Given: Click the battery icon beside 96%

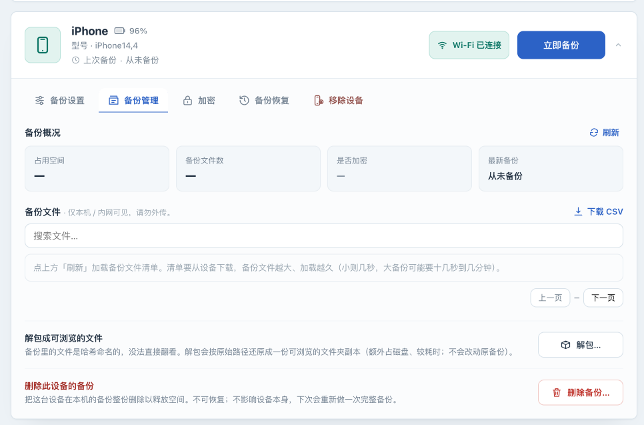Looking at the screenshot, I should 119,31.
